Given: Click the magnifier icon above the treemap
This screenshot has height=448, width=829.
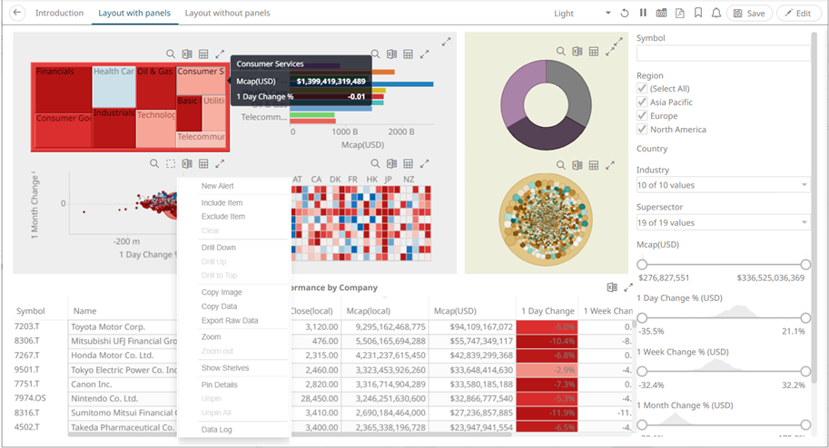Looking at the screenshot, I should pyautogui.click(x=171, y=54).
